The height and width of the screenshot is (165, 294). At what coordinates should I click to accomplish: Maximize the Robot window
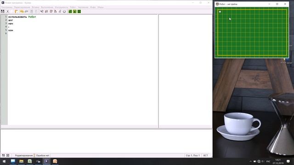click(x=277, y=4)
